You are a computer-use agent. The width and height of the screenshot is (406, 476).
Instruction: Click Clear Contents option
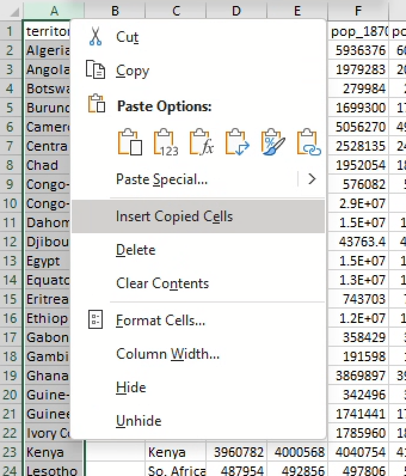tap(162, 283)
